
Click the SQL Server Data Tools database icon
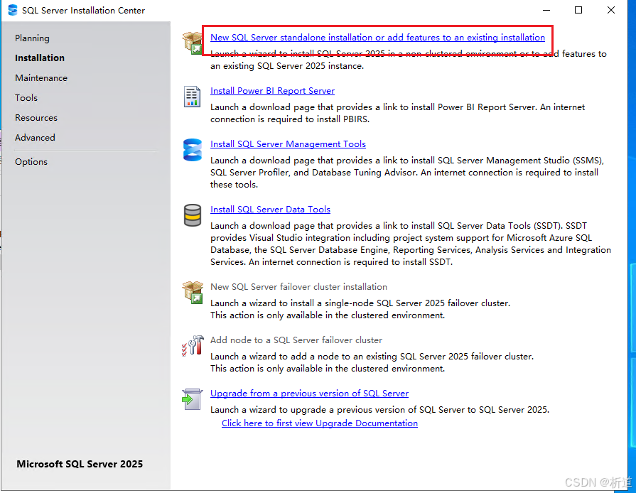click(x=192, y=215)
